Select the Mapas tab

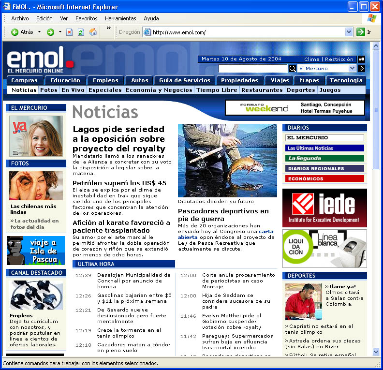[309, 80]
